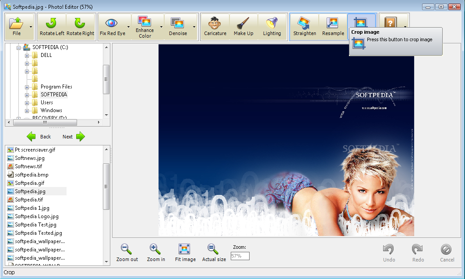Image resolution: width=465 pixels, height=279 pixels.
Task: Open Softnews.tif from file list
Action: point(28,166)
